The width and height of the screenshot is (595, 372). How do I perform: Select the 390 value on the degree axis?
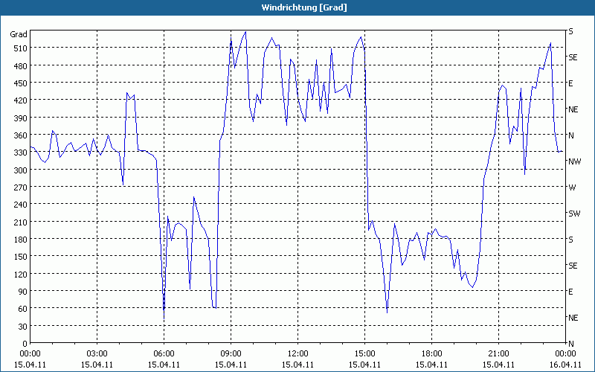point(21,118)
